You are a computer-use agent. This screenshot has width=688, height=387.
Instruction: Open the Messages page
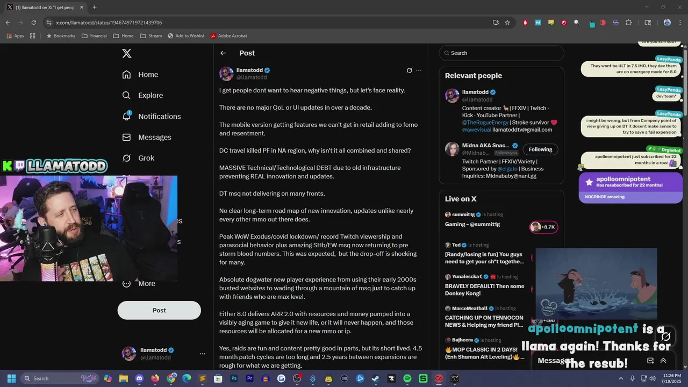click(147, 137)
